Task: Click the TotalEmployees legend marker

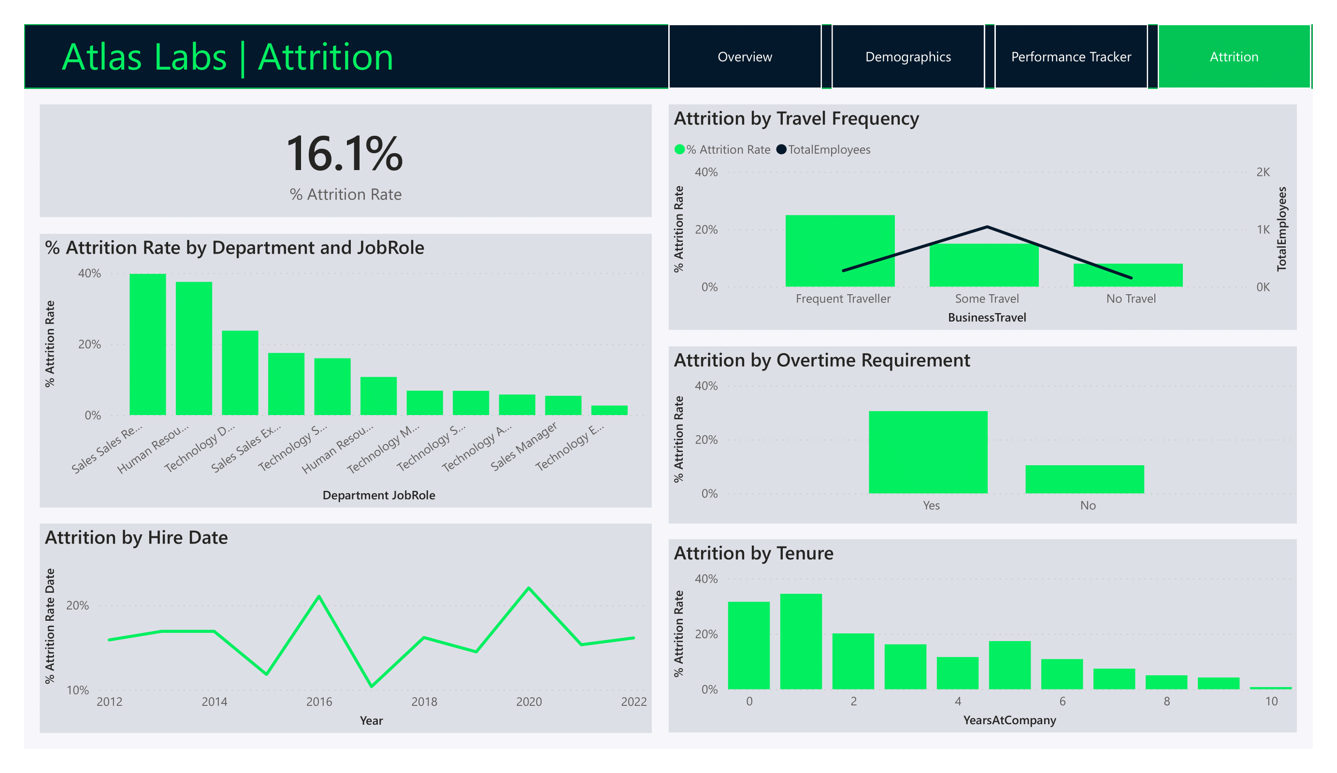Action: click(x=781, y=150)
